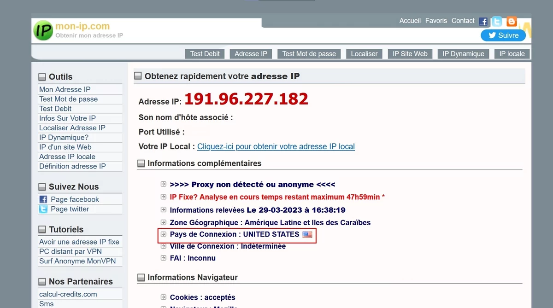Click Twitter icon beside Page twitter
Image resolution: width=553 pixels, height=308 pixels.
click(43, 209)
